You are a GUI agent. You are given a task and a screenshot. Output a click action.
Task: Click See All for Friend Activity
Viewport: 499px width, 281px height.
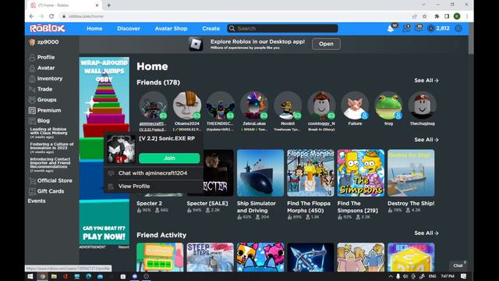426,233
